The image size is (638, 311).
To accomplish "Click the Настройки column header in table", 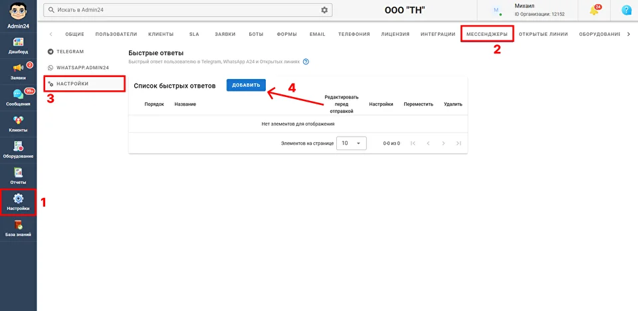I will tap(381, 104).
